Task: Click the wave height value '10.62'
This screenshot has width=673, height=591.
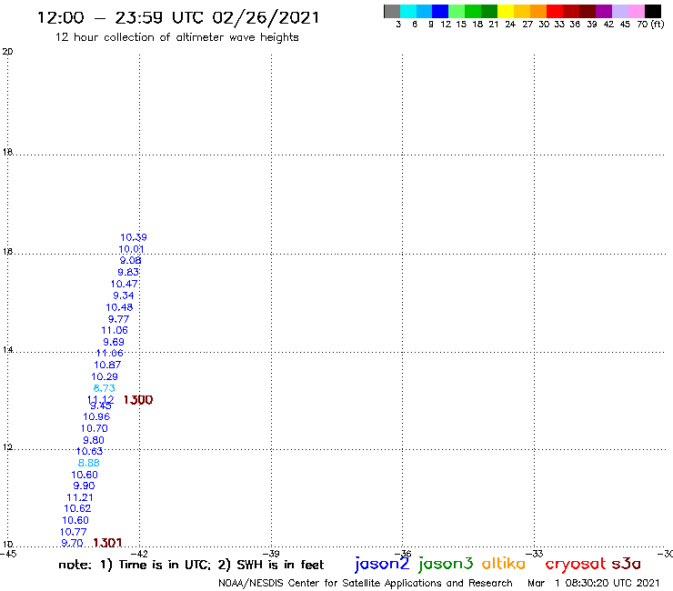Action: pos(77,508)
